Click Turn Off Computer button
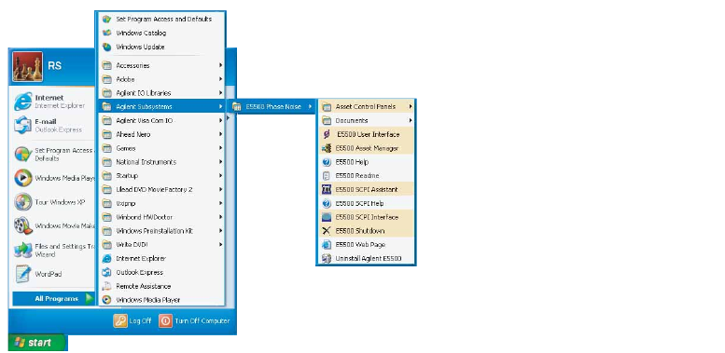The height and width of the screenshot is (353, 725). [x=194, y=320]
